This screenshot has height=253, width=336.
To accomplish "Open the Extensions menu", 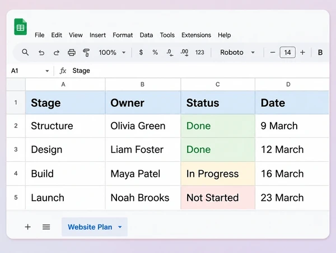I will coord(197,35).
